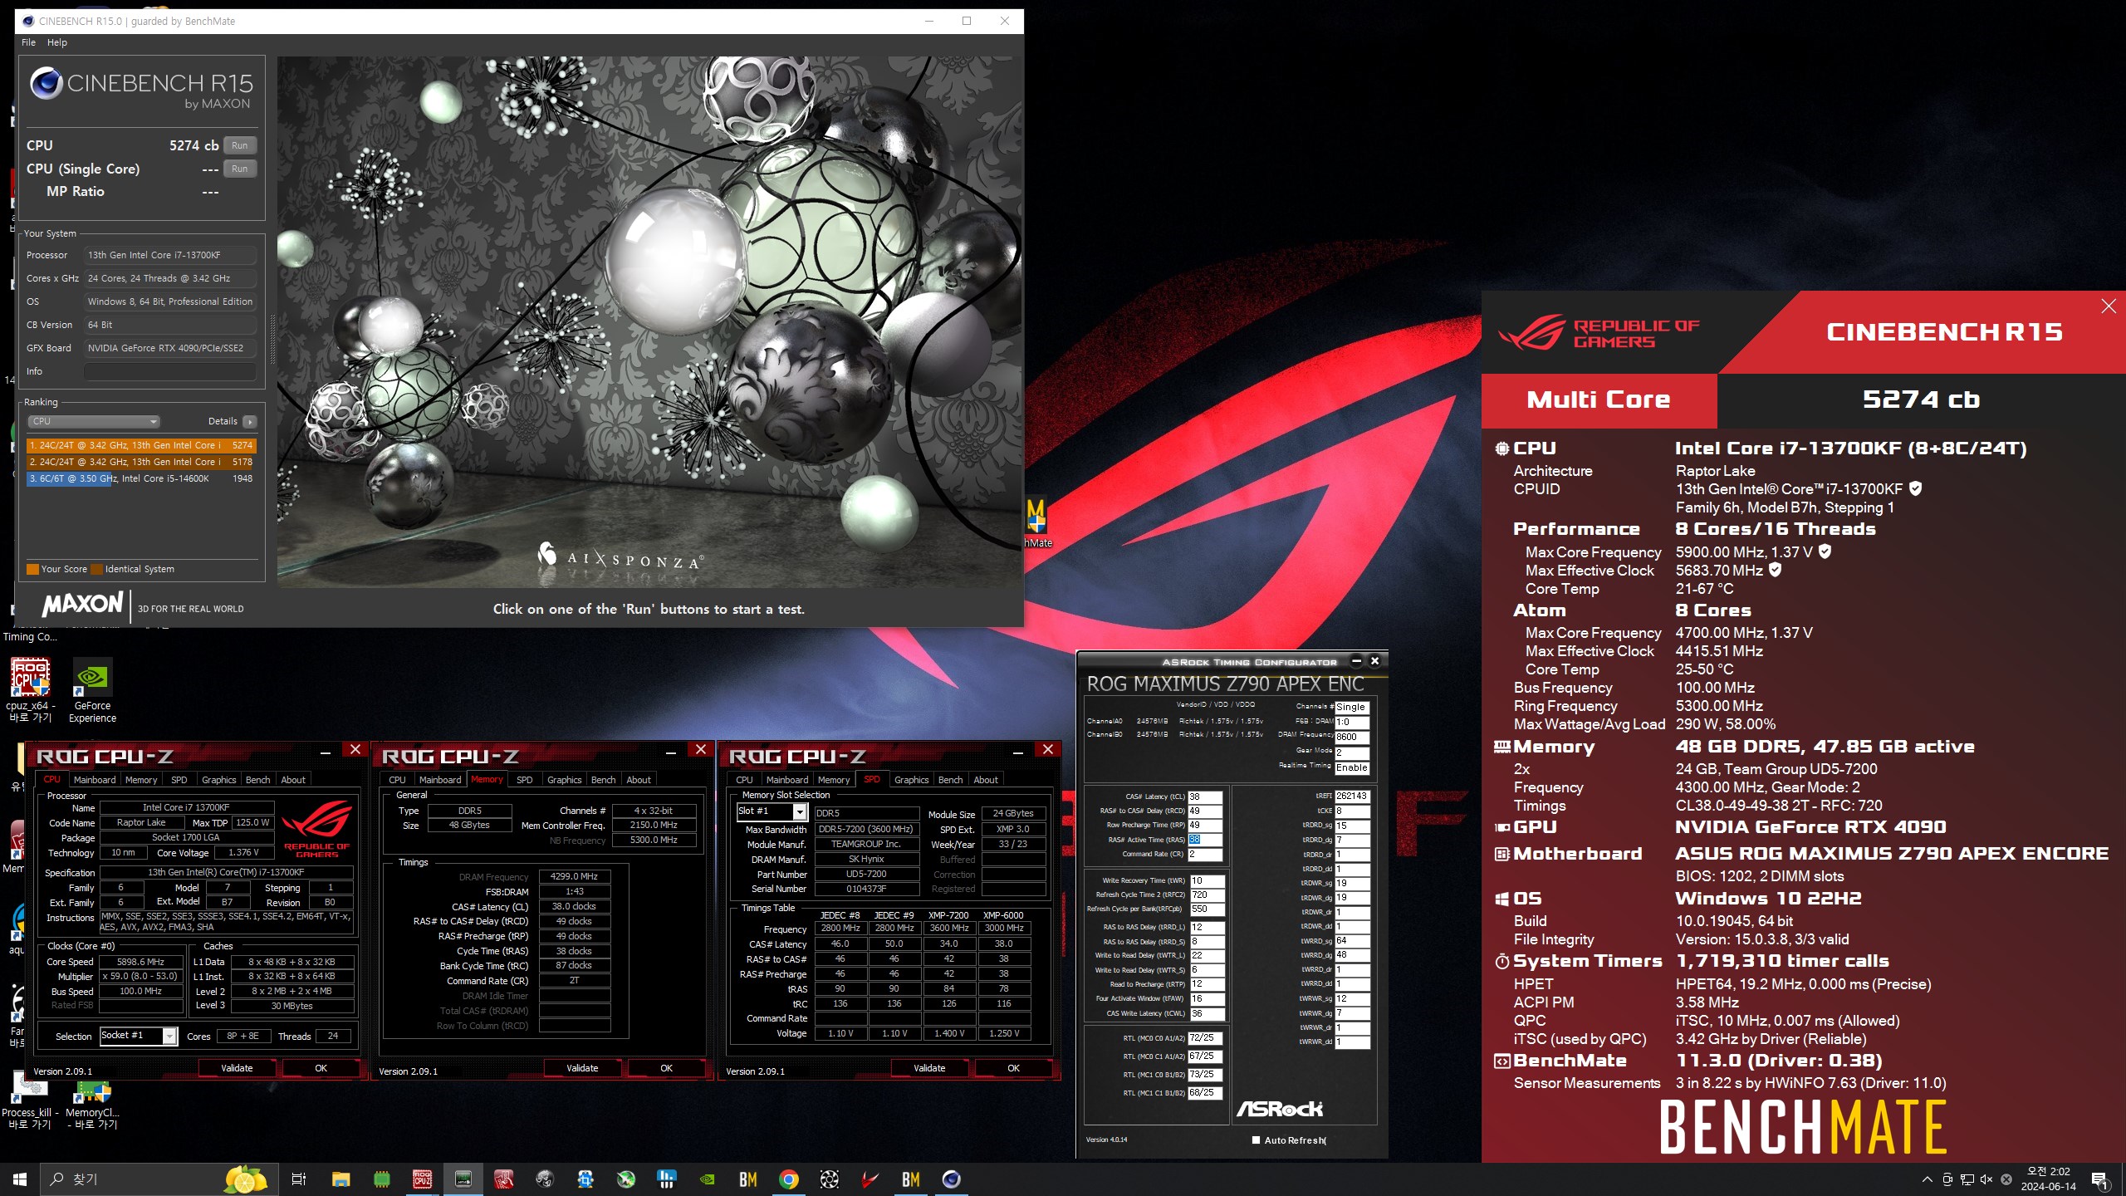2126x1196 pixels.
Task: Switch to Mainboard tab in first CPU-Z window
Action: 95,780
